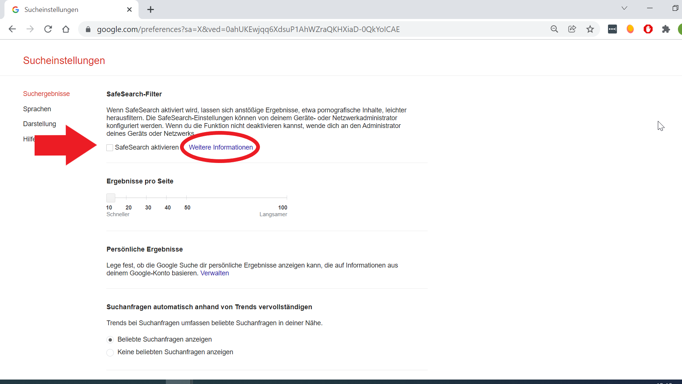This screenshot has width=682, height=384.
Task: Open the tab search chevron
Action: tap(624, 8)
